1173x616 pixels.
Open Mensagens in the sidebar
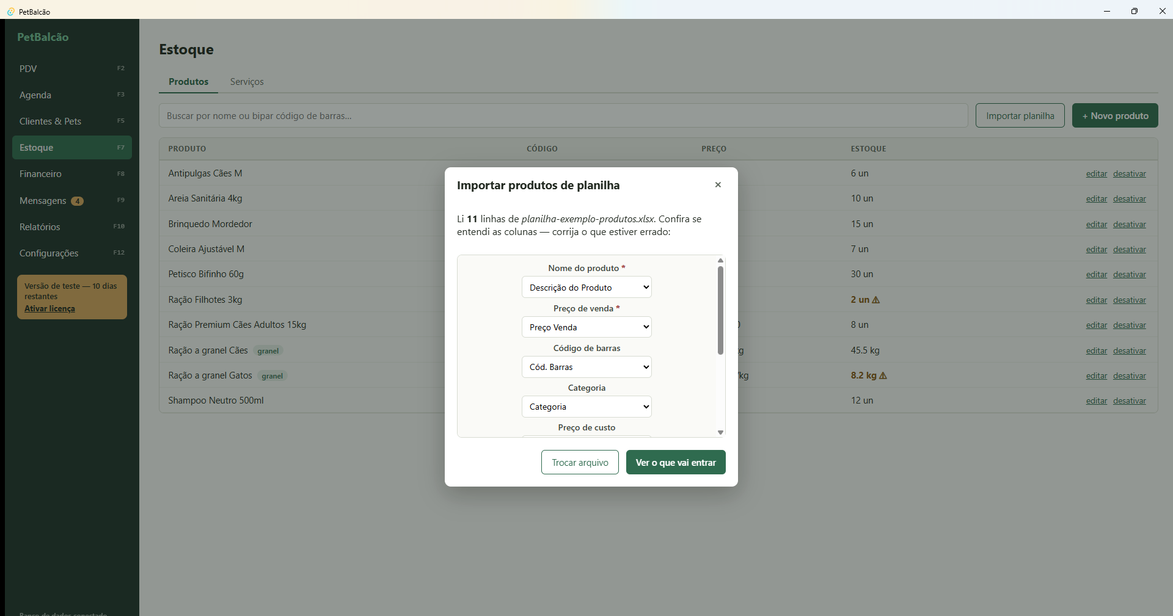point(72,200)
